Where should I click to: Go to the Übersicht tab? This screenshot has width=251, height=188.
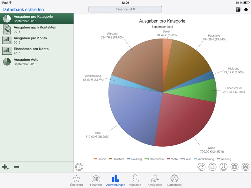[x=77, y=180]
